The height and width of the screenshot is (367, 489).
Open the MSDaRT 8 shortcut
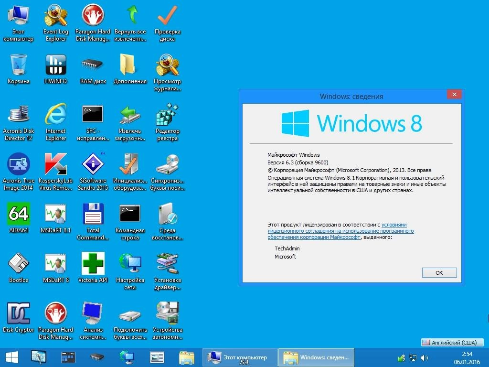click(55, 268)
